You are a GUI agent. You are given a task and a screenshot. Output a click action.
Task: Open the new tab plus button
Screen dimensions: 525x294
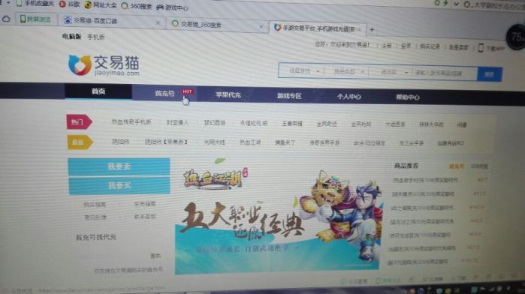372,29
